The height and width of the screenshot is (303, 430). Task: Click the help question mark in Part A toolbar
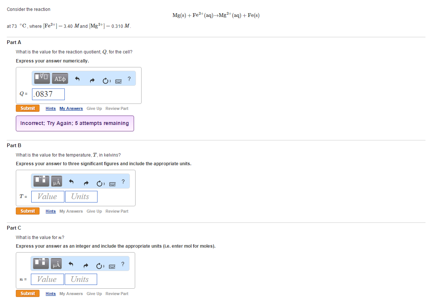coord(129,79)
